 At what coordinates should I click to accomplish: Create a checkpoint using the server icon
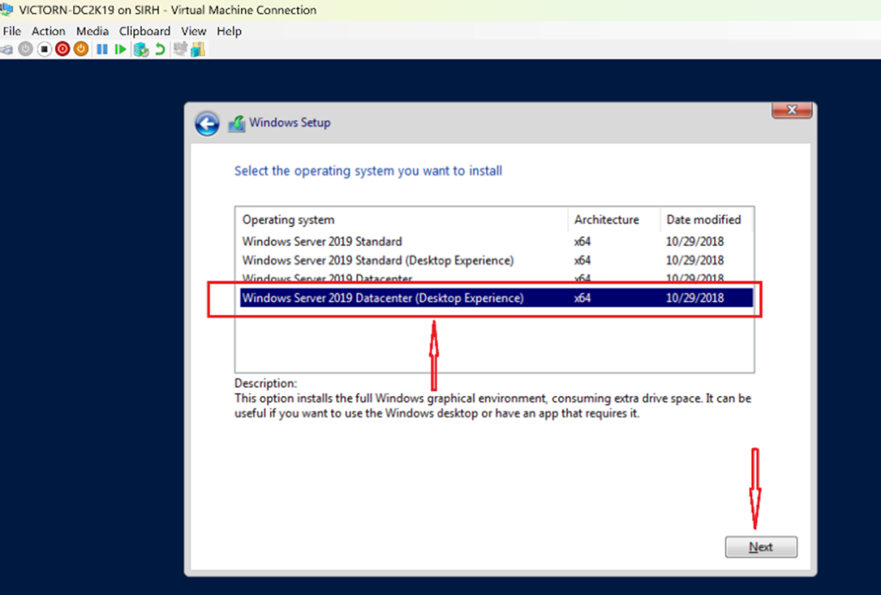(140, 49)
